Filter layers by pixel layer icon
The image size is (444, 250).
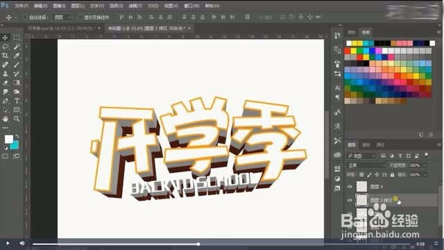[x=383, y=156]
